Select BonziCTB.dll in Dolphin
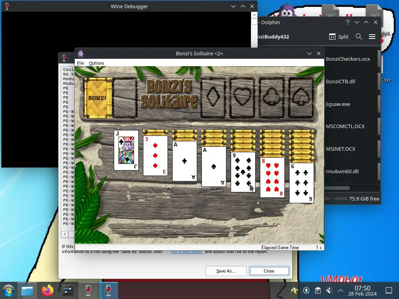This screenshot has width=399, height=299. point(340,81)
